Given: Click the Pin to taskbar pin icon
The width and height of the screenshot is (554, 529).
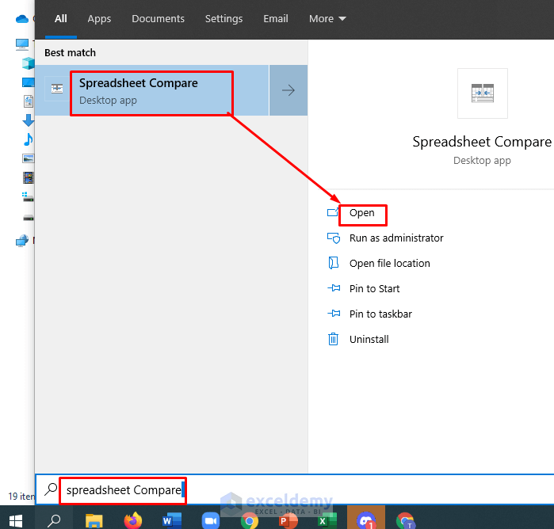Looking at the screenshot, I should (x=334, y=314).
